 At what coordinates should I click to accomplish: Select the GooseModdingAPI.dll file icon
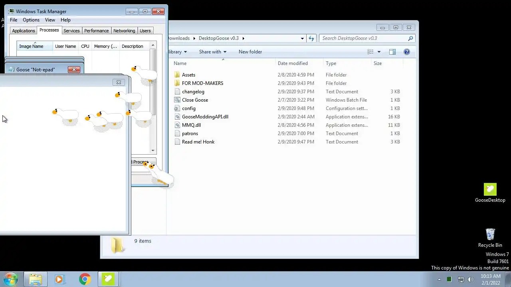click(x=177, y=117)
